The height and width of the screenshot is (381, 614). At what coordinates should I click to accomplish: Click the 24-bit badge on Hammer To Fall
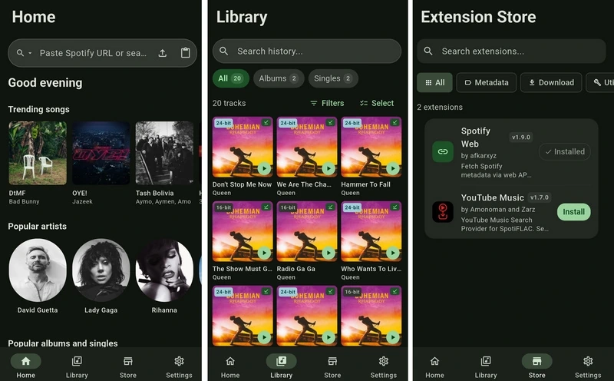(352, 123)
